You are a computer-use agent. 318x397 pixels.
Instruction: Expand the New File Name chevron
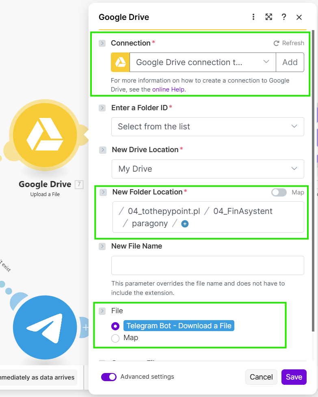tap(102, 246)
